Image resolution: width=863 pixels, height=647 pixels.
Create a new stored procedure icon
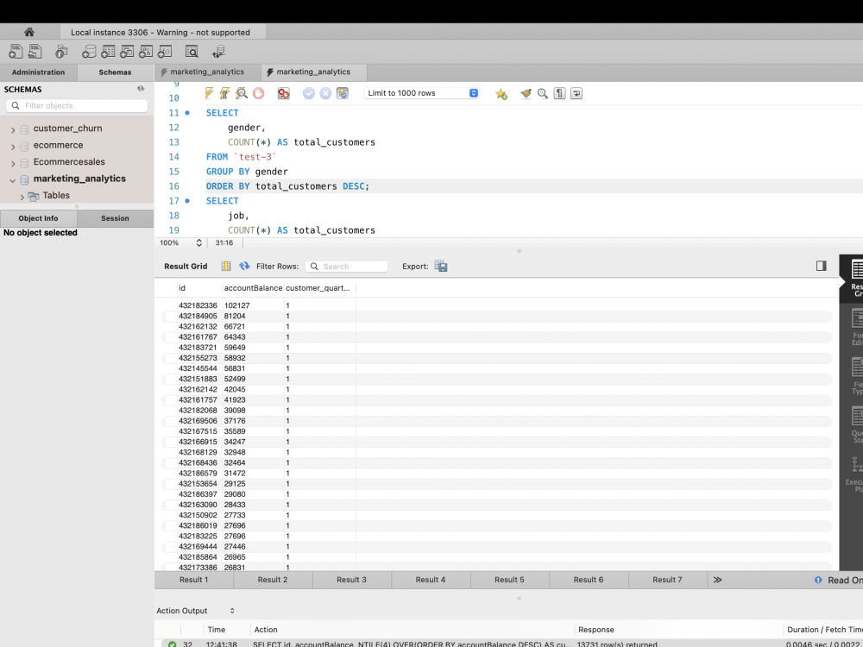pos(146,52)
